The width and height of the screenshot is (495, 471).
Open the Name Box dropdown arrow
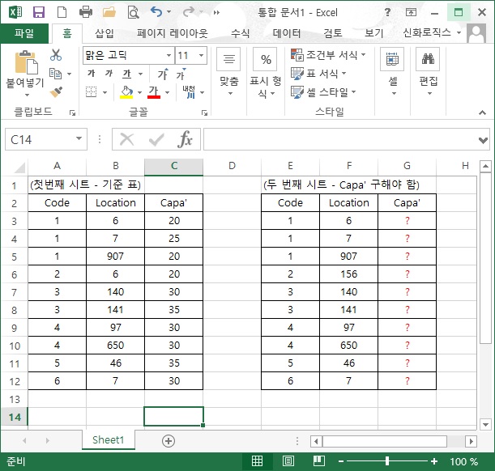click(79, 138)
